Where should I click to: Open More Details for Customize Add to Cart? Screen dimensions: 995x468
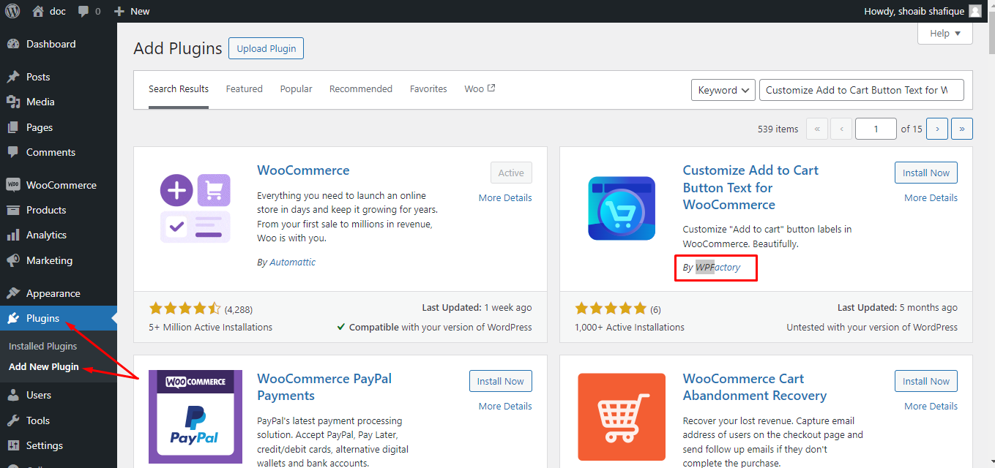(x=931, y=197)
